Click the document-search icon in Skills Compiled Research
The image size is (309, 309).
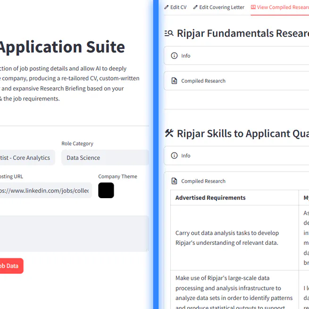(174, 181)
